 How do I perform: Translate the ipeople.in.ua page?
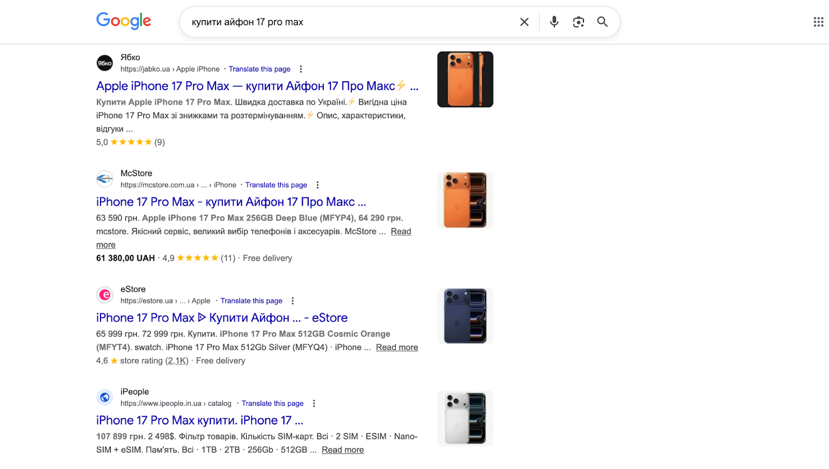pos(273,404)
